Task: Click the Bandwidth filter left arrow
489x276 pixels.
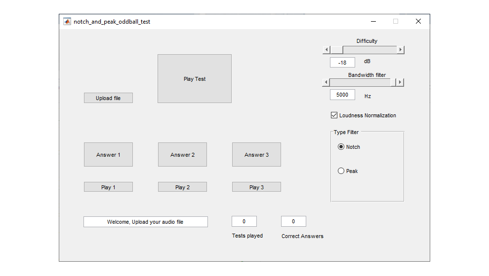Action: pos(326,82)
